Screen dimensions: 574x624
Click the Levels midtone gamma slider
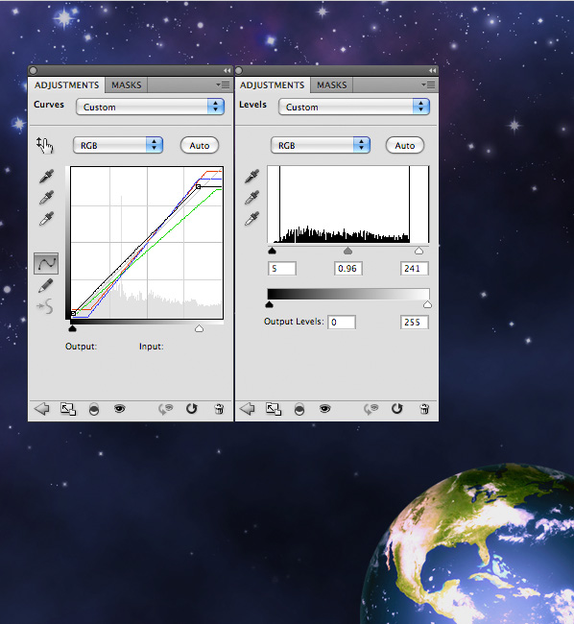tap(347, 251)
